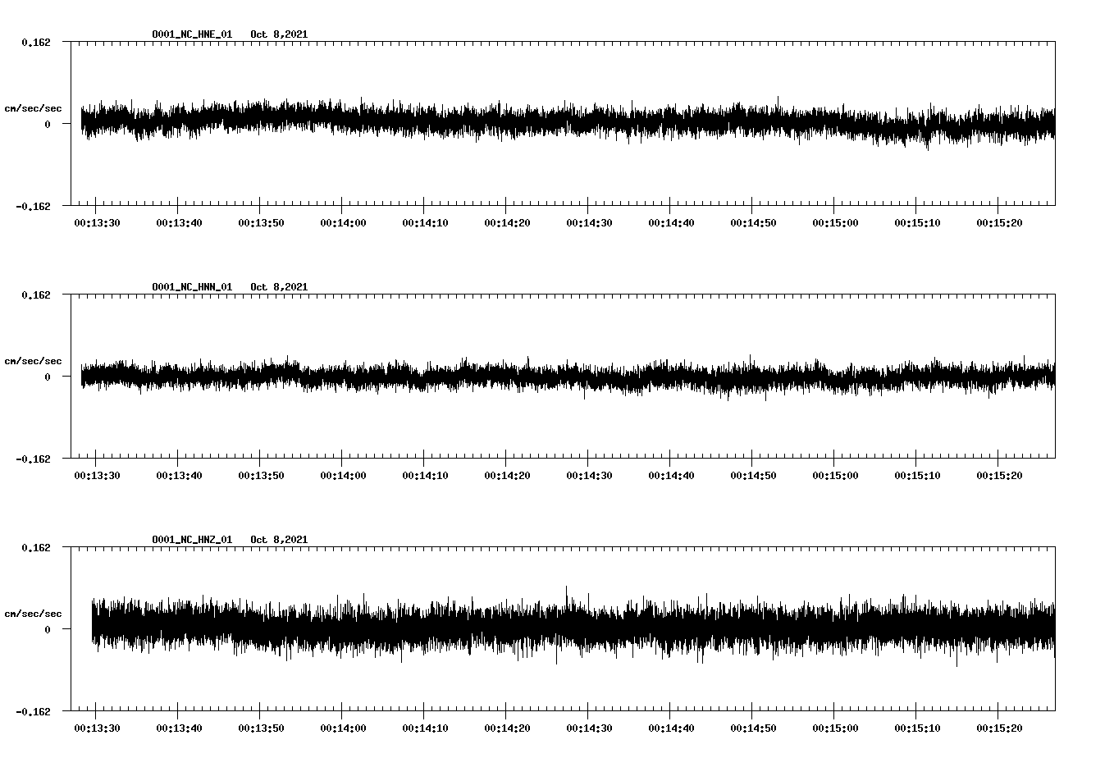Image resolution: width=1114 pixels, height=758 pixels.
Task: Pick the 00:14:50 tick label under HNN chart
Action: coord(753,476)
